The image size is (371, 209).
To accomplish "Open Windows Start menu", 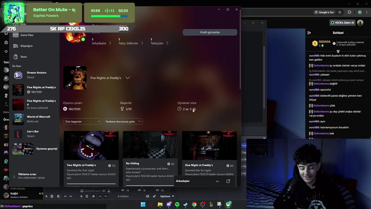I will click(x=143, y=204).
